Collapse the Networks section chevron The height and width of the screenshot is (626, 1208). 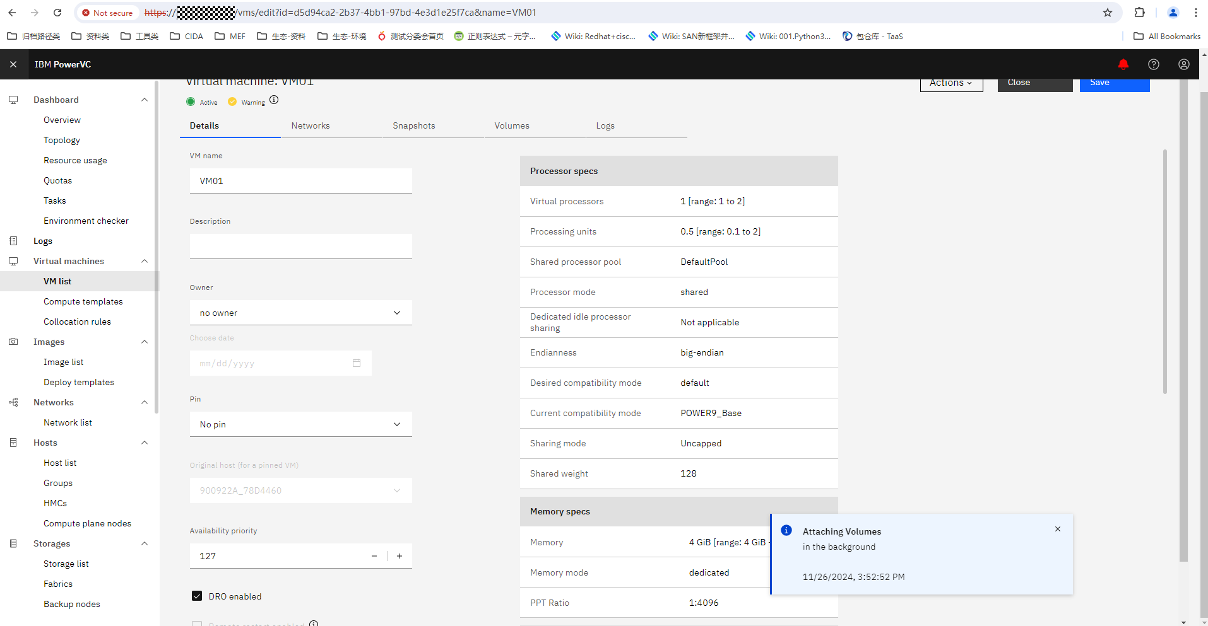coord(145,402)
